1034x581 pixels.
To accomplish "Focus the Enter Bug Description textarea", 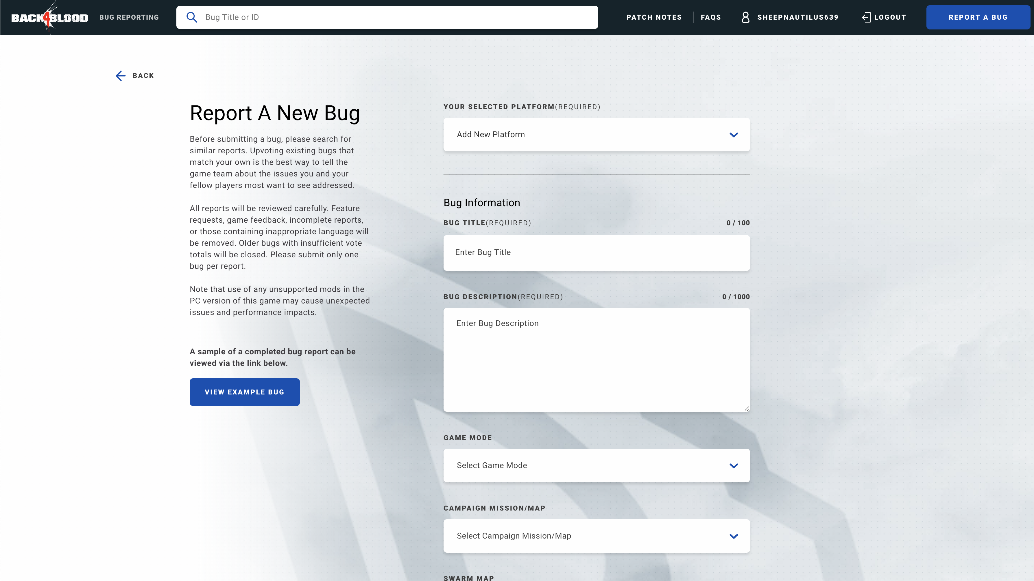I will click(x=597, y=360).
